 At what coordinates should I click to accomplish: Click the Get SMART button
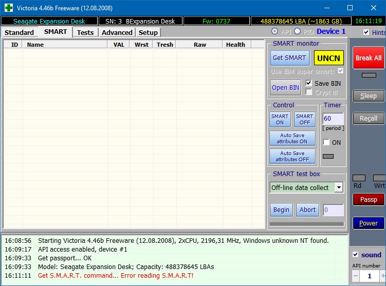pos(289,58)
